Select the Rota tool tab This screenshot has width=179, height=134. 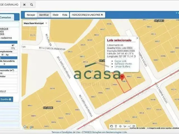pos(65,15)
